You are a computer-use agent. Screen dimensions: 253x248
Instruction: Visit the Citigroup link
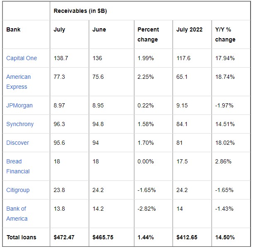point(19,190)
